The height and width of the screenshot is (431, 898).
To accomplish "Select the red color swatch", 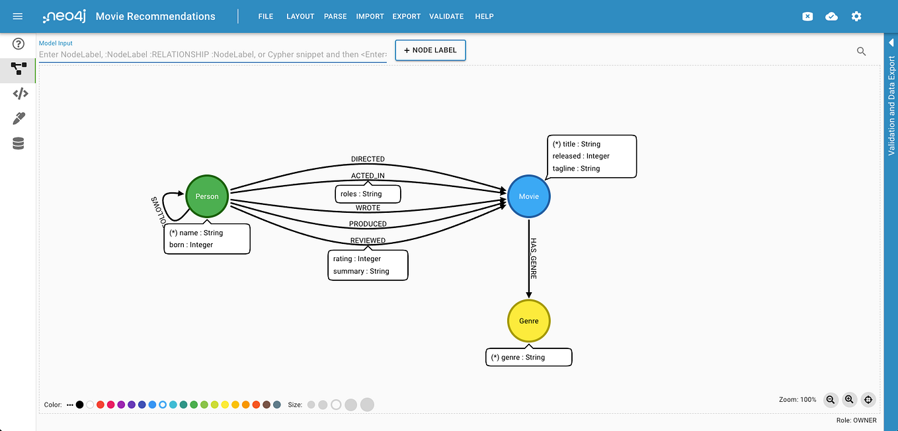I will pyautogui.click(x=100, y=404).
